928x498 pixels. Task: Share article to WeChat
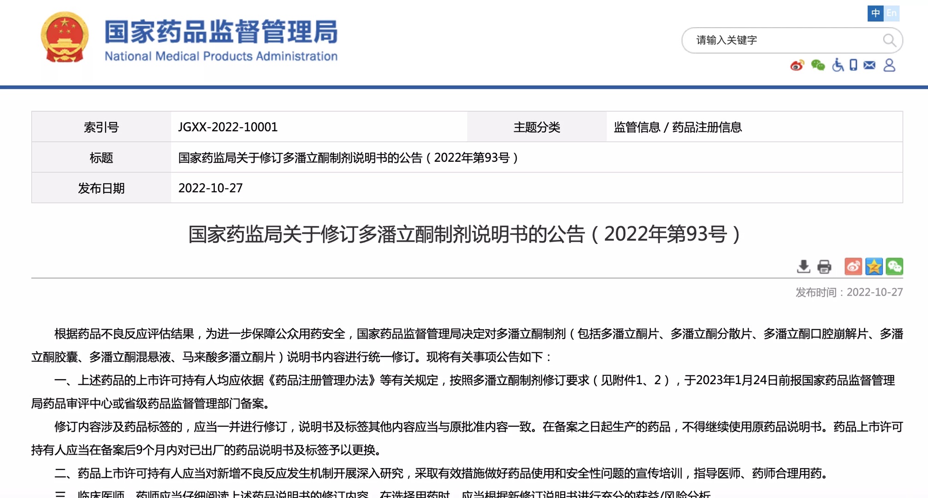894,267
